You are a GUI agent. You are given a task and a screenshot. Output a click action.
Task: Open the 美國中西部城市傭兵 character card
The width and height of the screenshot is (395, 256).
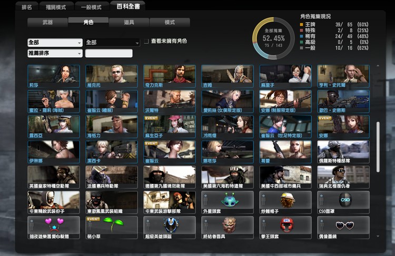[285, 177]
